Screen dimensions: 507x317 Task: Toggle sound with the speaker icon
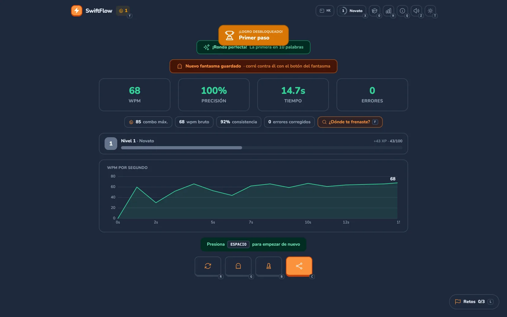point(416,11)
